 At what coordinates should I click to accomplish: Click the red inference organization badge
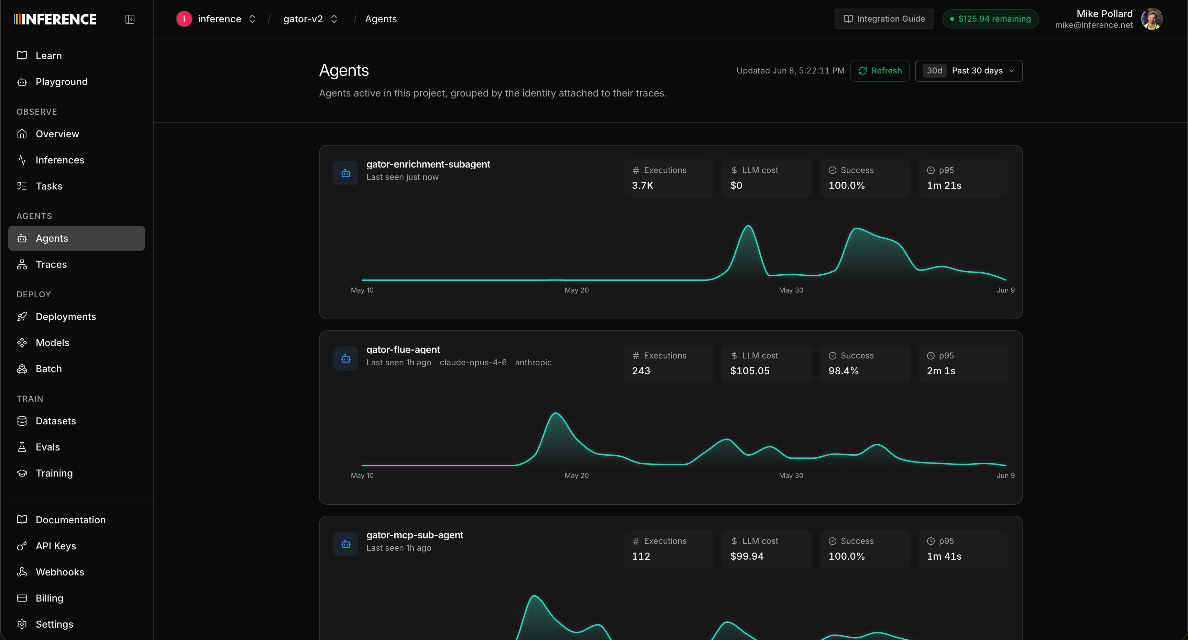(184, 19)
